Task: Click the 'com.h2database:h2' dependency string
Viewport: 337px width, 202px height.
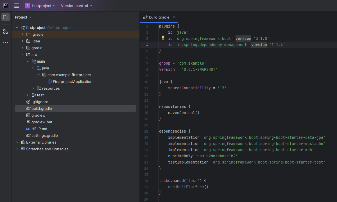Action: click(x=216, y=156)
